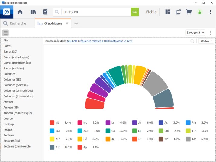216x162 pixels.
Task: Pick Courbe chart type
Action: click(x=8, y=118)
